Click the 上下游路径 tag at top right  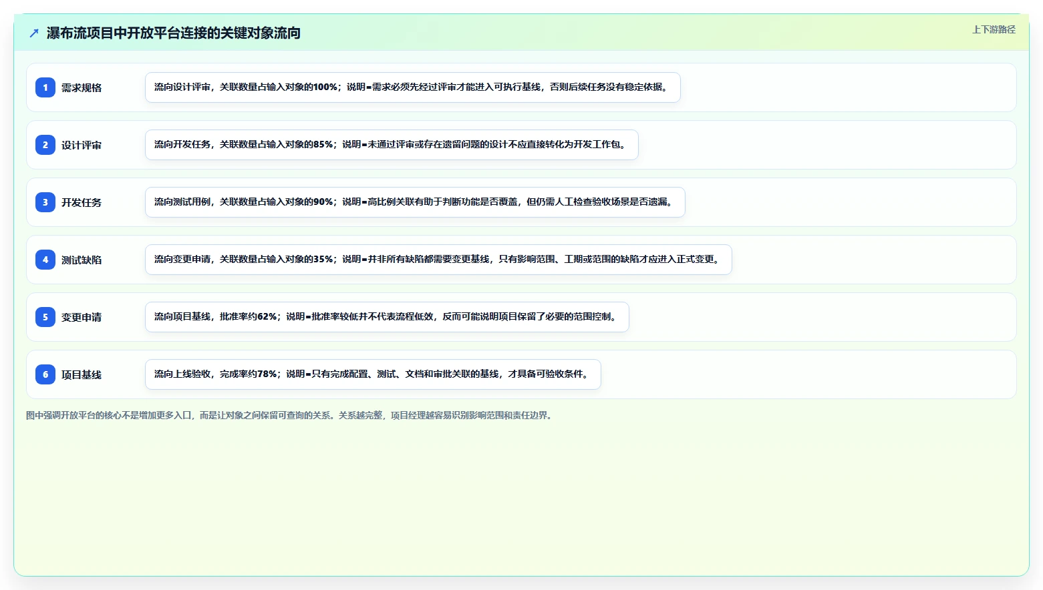tap(994, 29)
